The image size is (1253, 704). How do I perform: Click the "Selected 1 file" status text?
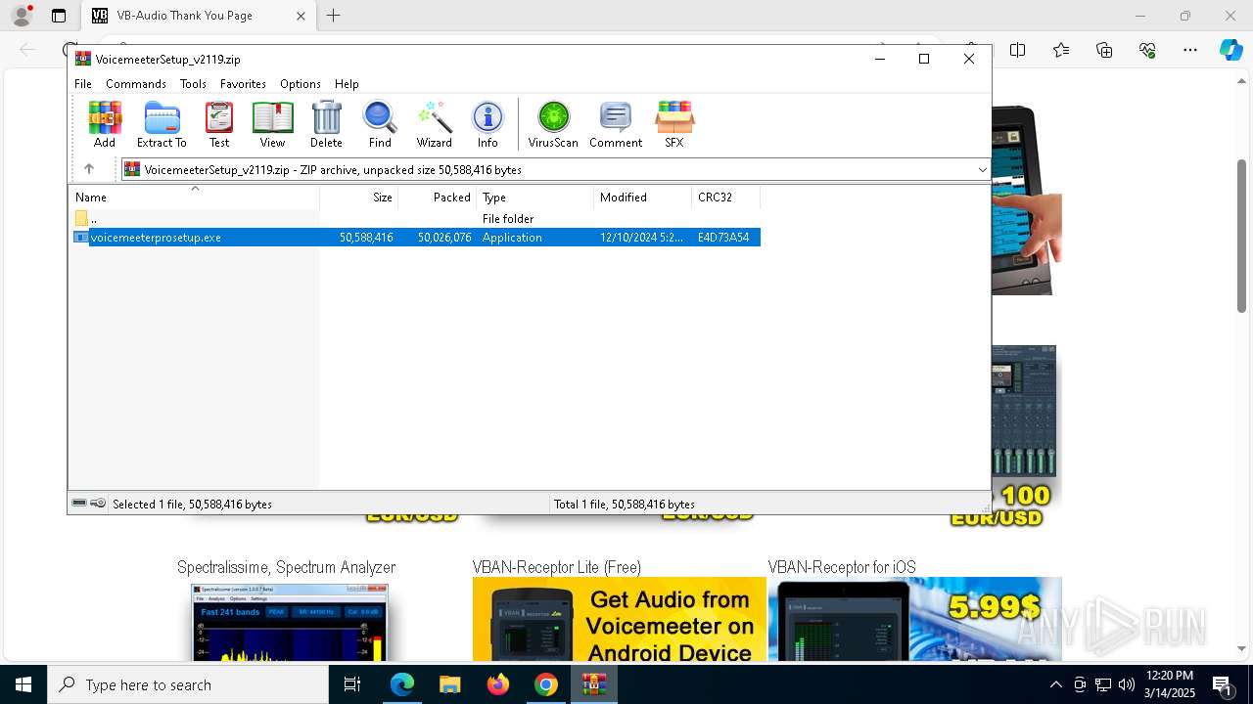[x=192, y=505]
